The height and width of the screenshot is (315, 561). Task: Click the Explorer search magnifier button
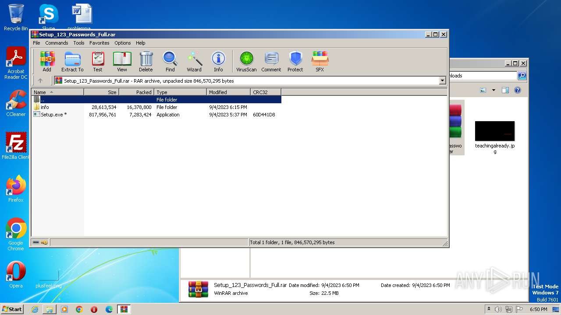522,76
